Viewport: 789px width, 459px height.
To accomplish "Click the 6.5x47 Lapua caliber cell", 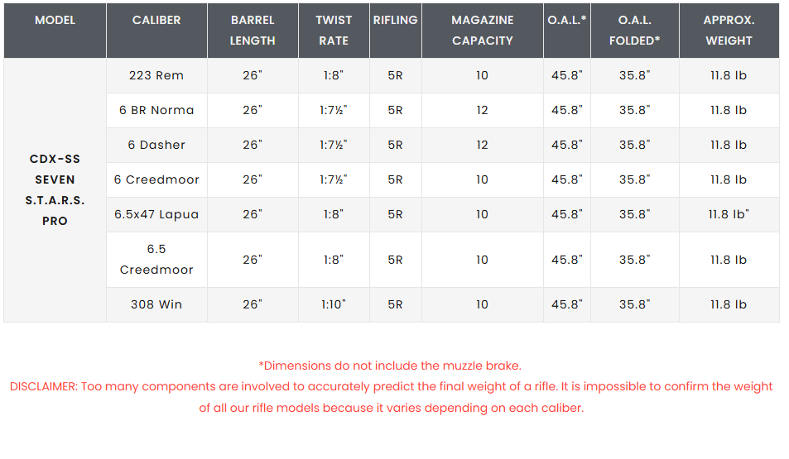I will click(156, 214).
